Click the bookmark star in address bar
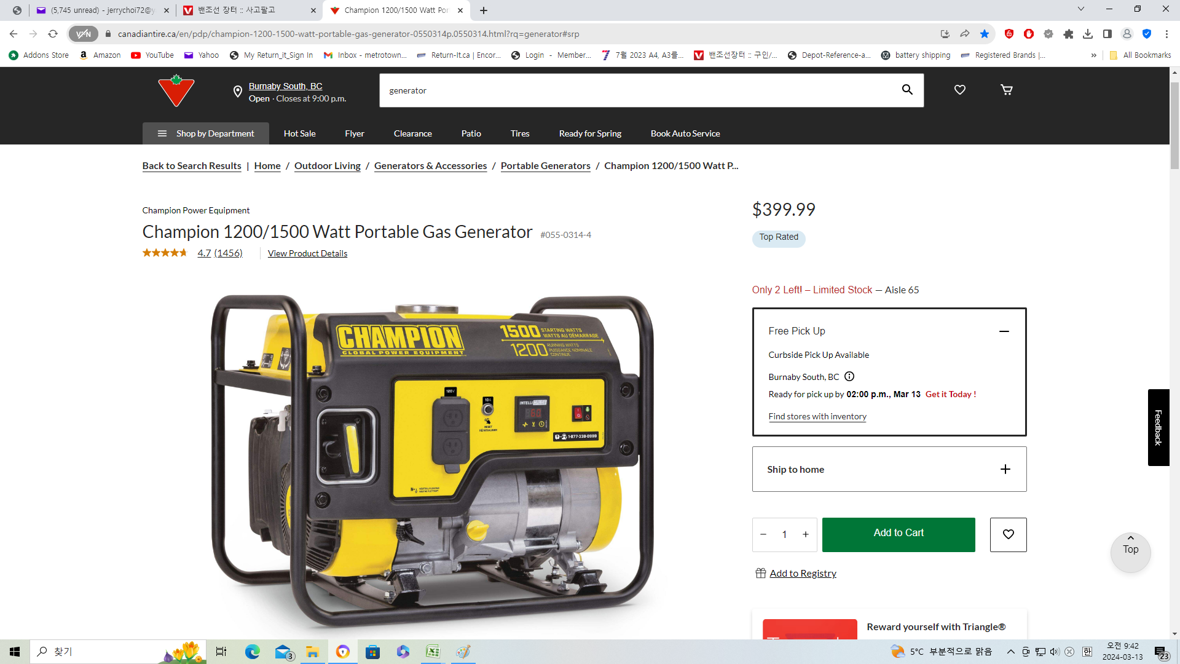The height and width of the screenshot is (664, 1180). tap(985, 34)
